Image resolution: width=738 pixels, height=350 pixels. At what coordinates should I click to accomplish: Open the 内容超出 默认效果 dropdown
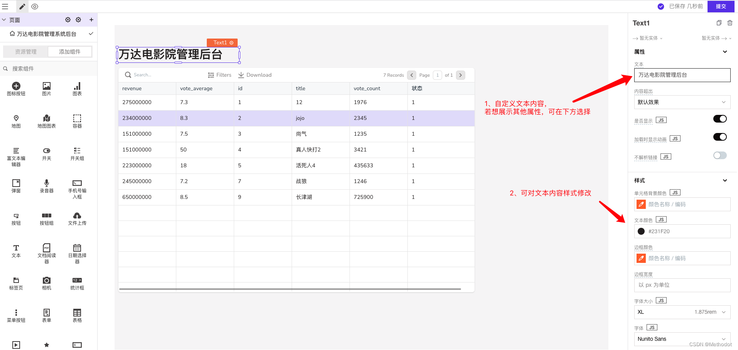(x=682, y=102)
